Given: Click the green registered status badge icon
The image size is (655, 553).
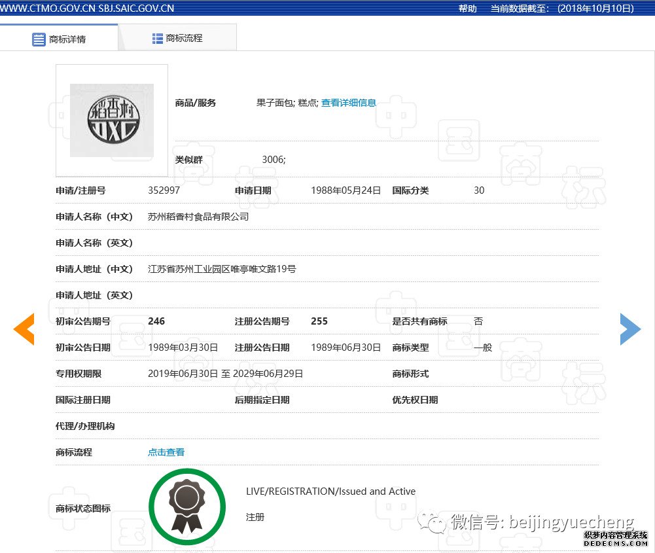Looking at the screenshot, I should 187,507.
